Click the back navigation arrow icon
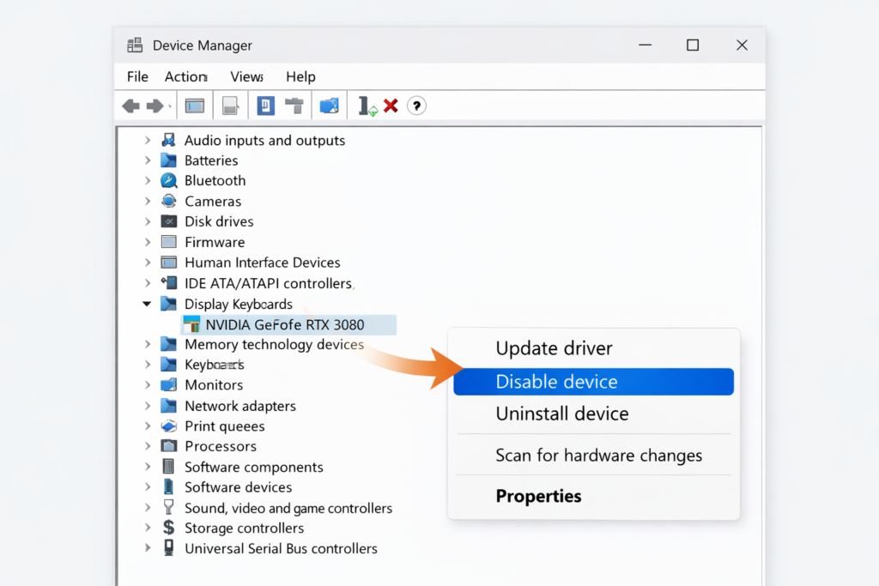The height and width of the screenshot is (586, 879). coord(130,105)
